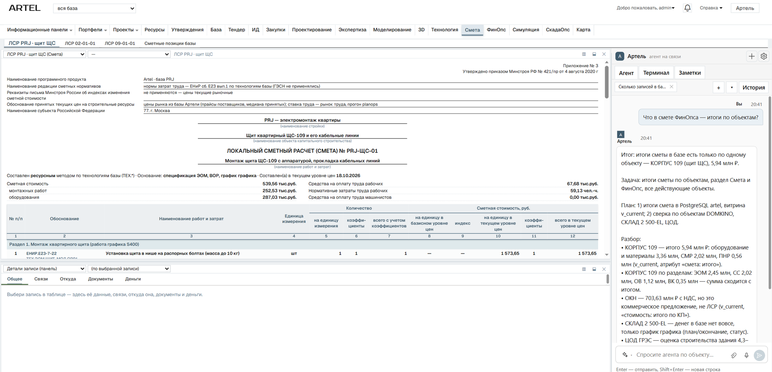The width and height of the screenshot is (772, 372).
Task: Click the История button
Action: (x=753, y=88)
